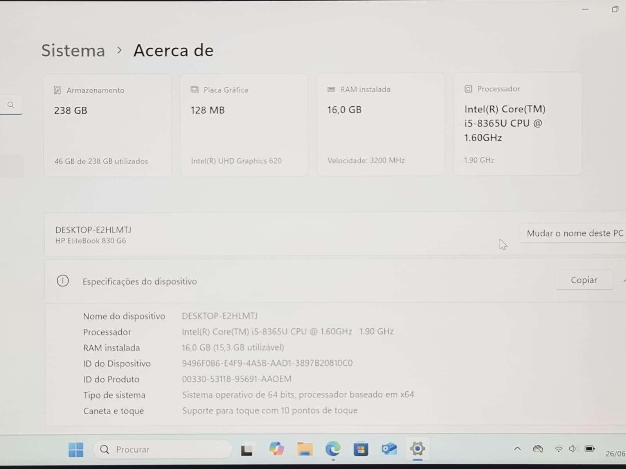Select ID do Dispositivo value 9496F086-E4F9...

[x=267, y=363]
